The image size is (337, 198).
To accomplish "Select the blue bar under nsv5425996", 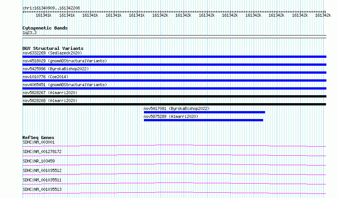I will 174,73.
